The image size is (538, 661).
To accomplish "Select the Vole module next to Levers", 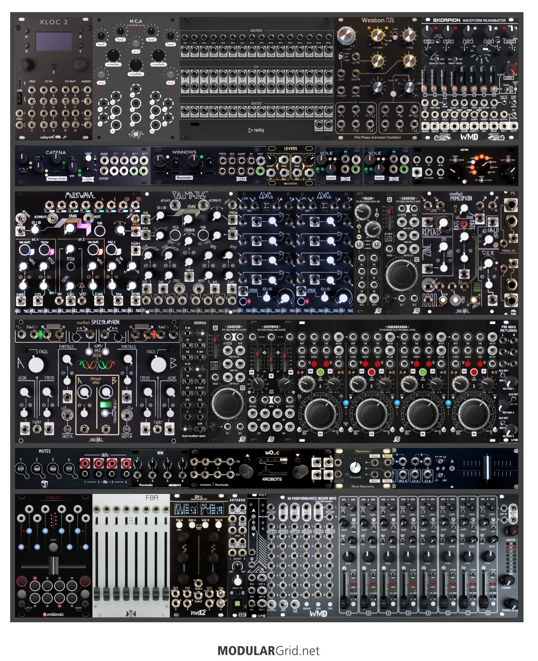I will pos(339,165).
